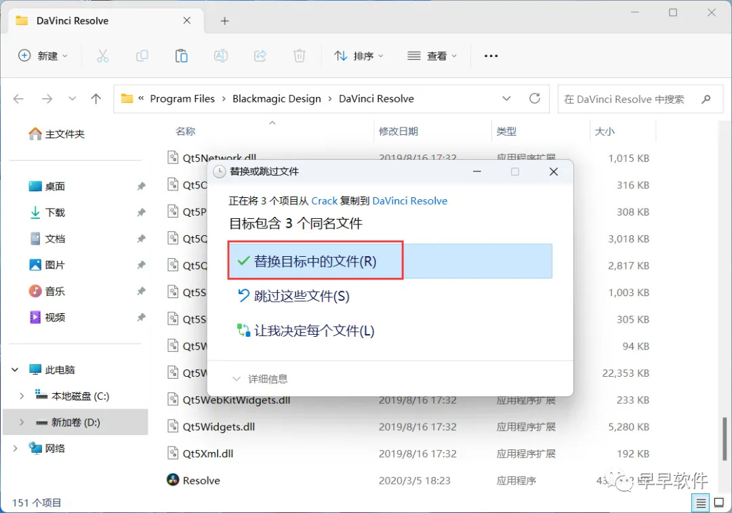Screen dimensions: 732x513
Task: Expand New Volume (D:) node
Action: pos(22,422)
